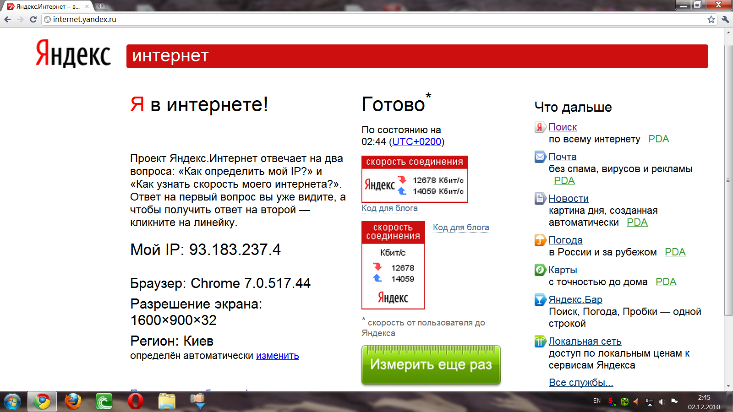Select the Яндекс.Интернет browser tab
Viewport: 733px width, 412px height.
point(48,6)
